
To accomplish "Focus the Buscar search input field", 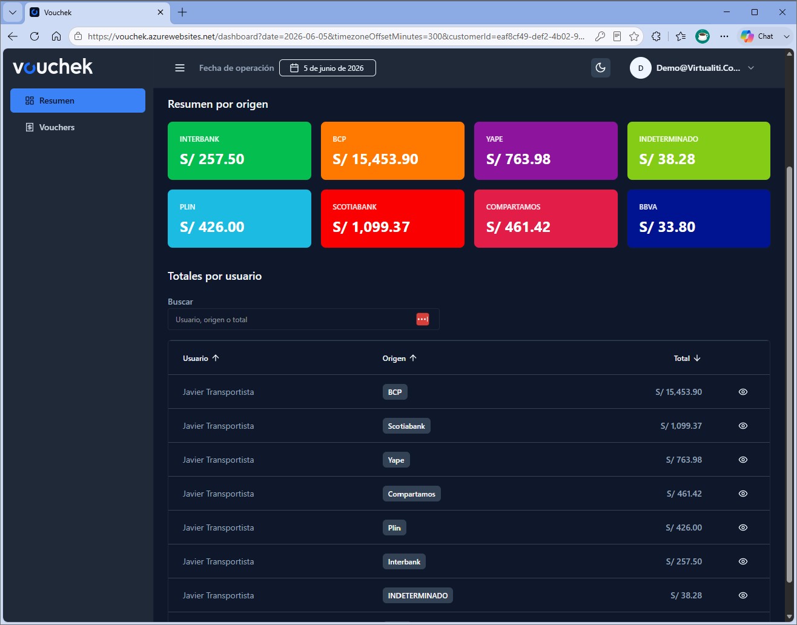I will pos(303,319).
